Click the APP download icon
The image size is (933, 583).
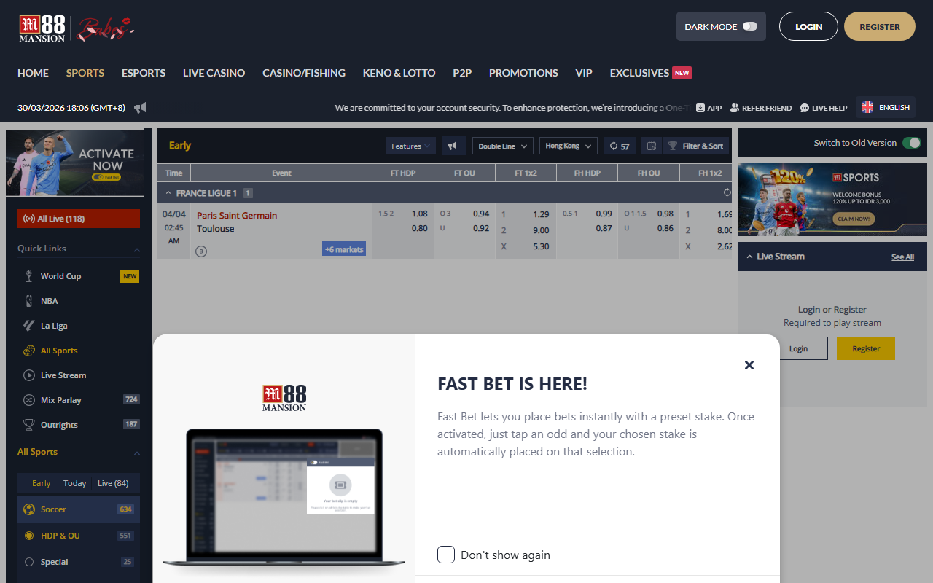point(700,108)
